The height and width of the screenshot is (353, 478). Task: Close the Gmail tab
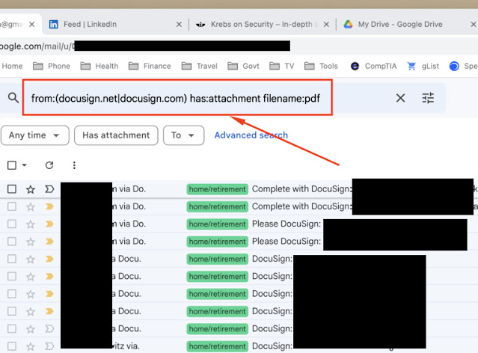click(31, 25)
